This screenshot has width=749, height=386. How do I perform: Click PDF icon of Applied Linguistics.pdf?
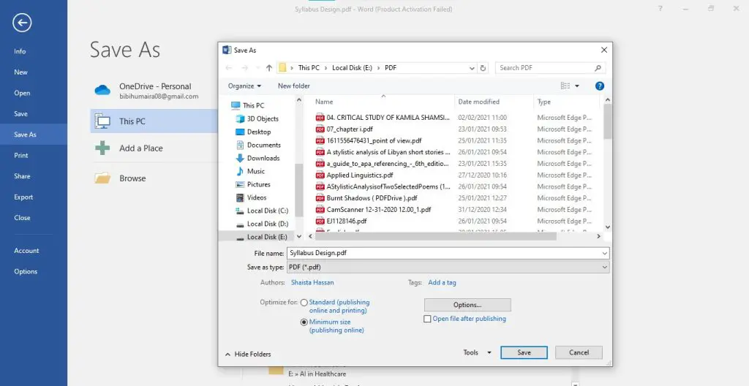click(320, 175)
